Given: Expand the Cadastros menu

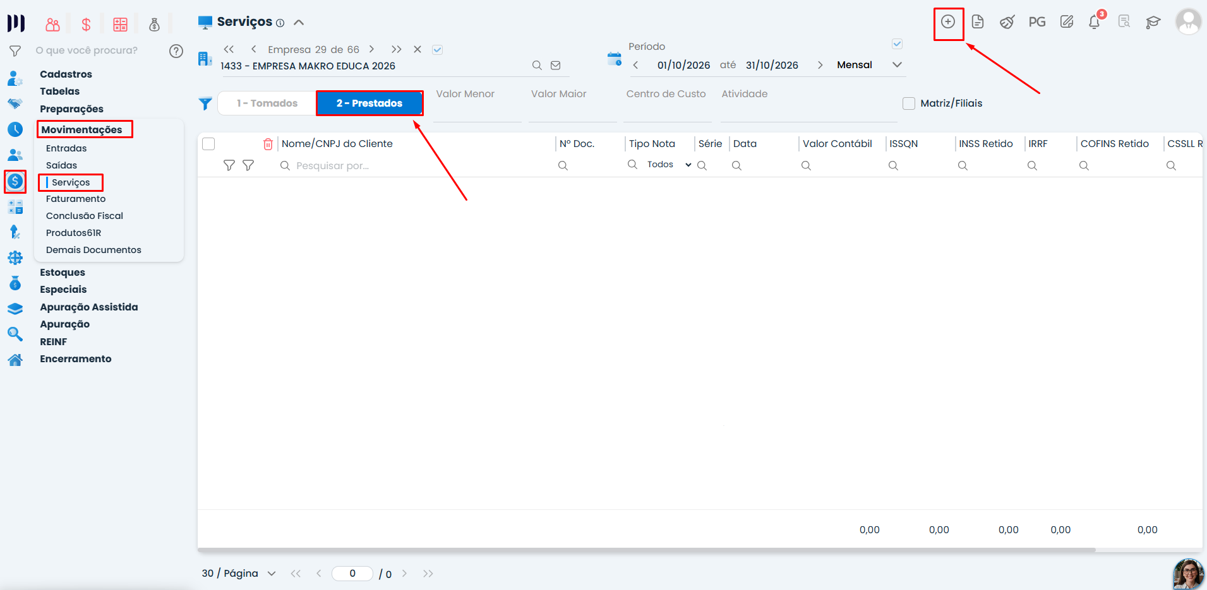Looking at the screenshot, I should point(66,74).
